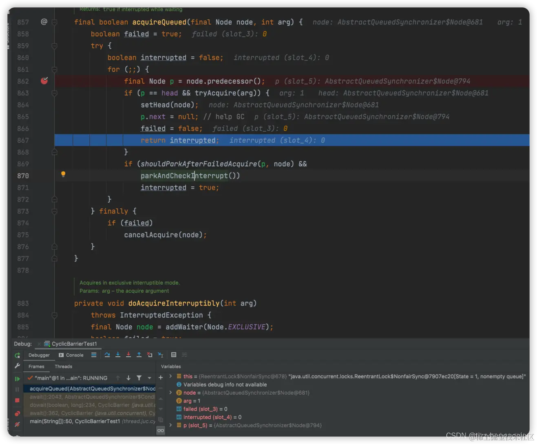
Task: Click the red Force Step Into icon
Action: pyautogui.click(x=128, y=355)
